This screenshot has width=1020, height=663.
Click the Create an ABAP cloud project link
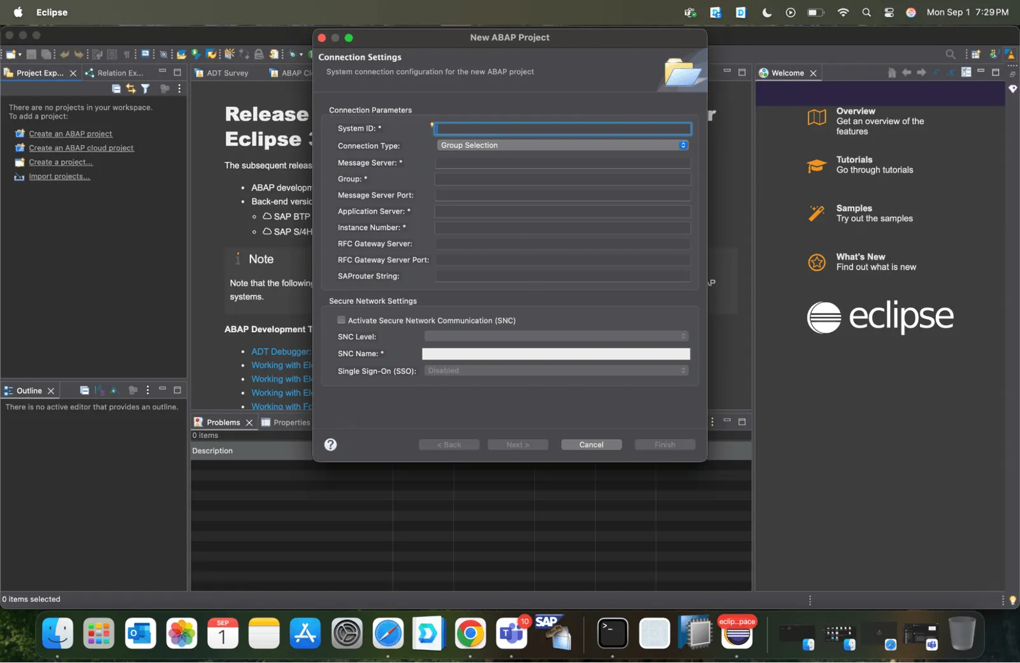point(81,148)
